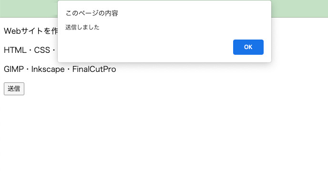Image resolution: width=328 pixels, height=181 pixels.
Task: Click the green header bar left of dialog
Action: (29, 9)
